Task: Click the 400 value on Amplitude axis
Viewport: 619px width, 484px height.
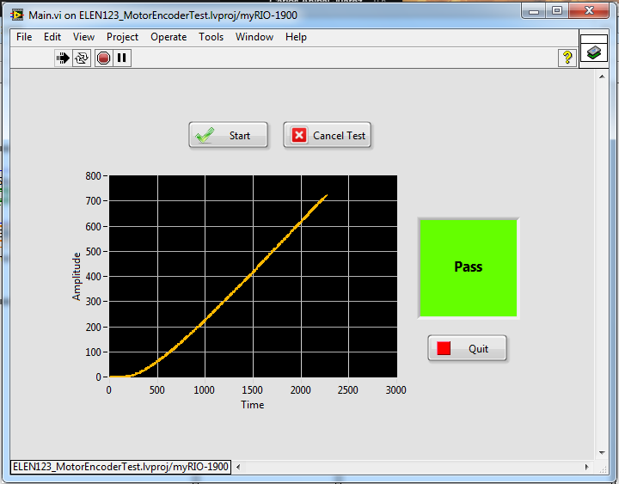Action: (x=94, y=276)
